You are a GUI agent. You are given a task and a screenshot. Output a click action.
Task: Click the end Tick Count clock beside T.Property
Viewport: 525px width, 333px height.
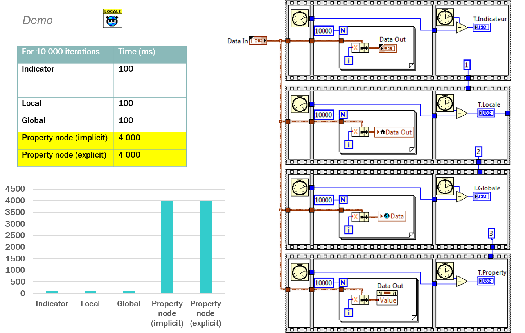click(x=445, y=271)
